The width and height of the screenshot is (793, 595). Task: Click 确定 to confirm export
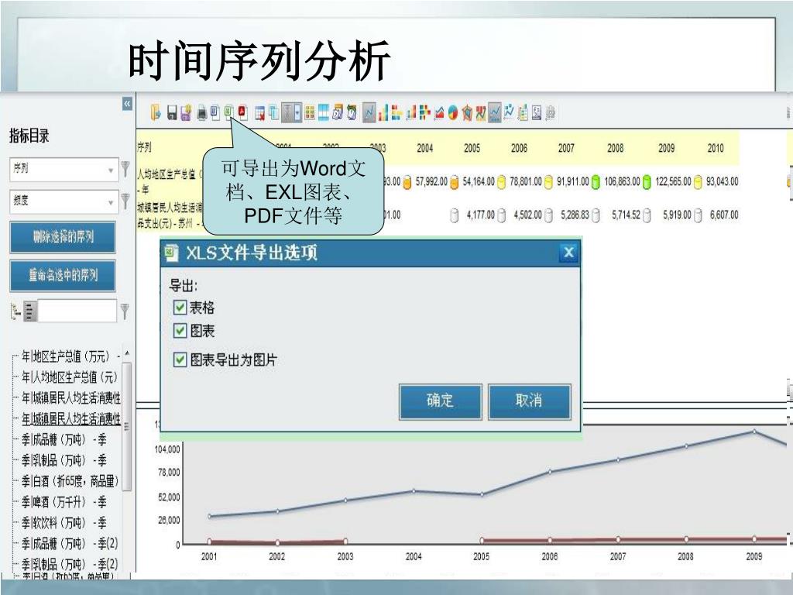[x=440, y=401]
